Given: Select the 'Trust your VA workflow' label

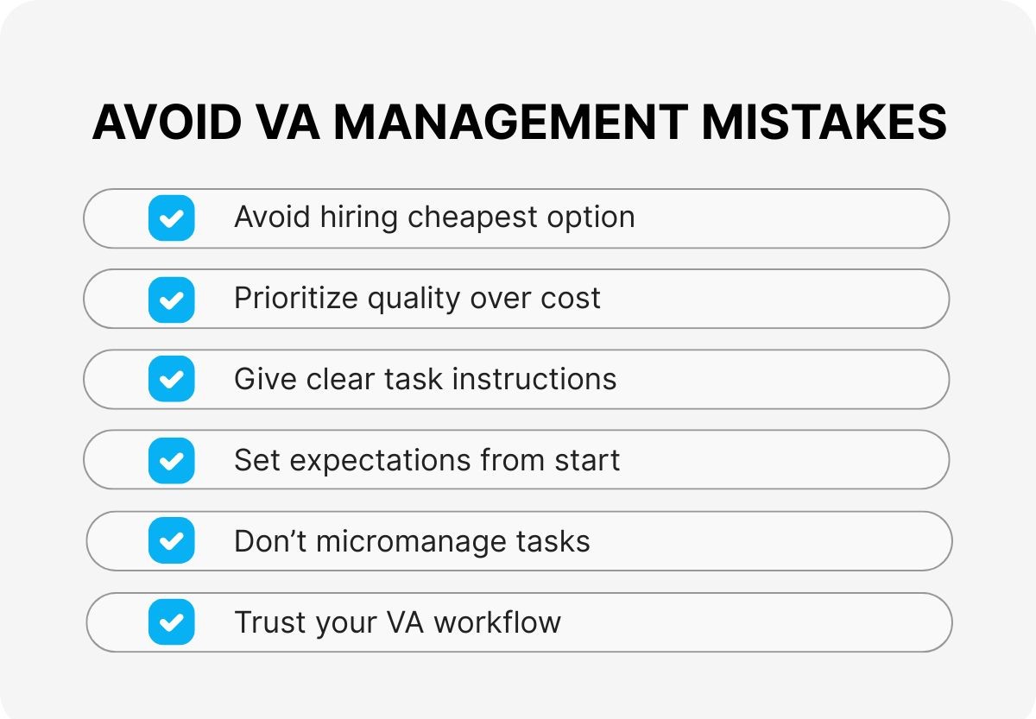Looking at the screenshot, I should tap(397, 621).
